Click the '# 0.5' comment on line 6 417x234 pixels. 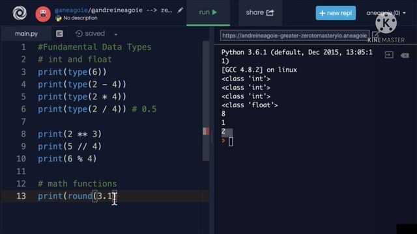[x=144, y=109]
